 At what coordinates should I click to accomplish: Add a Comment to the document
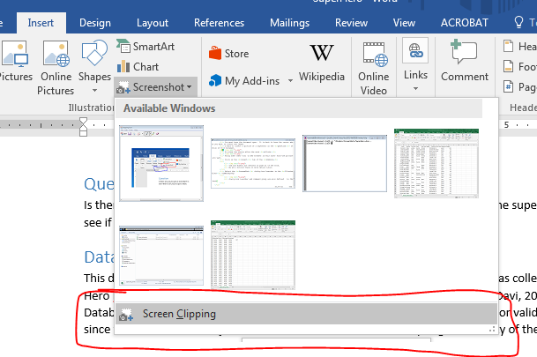pyautogui.click(x=464, y=63)
